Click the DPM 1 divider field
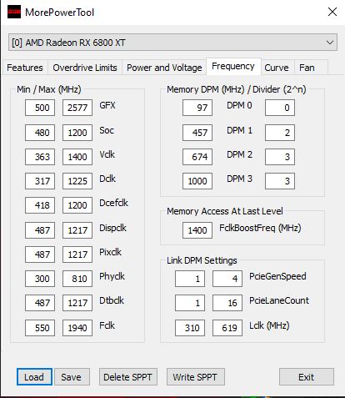Viewport: 345px width, 398px height. [x=280, y=133]
